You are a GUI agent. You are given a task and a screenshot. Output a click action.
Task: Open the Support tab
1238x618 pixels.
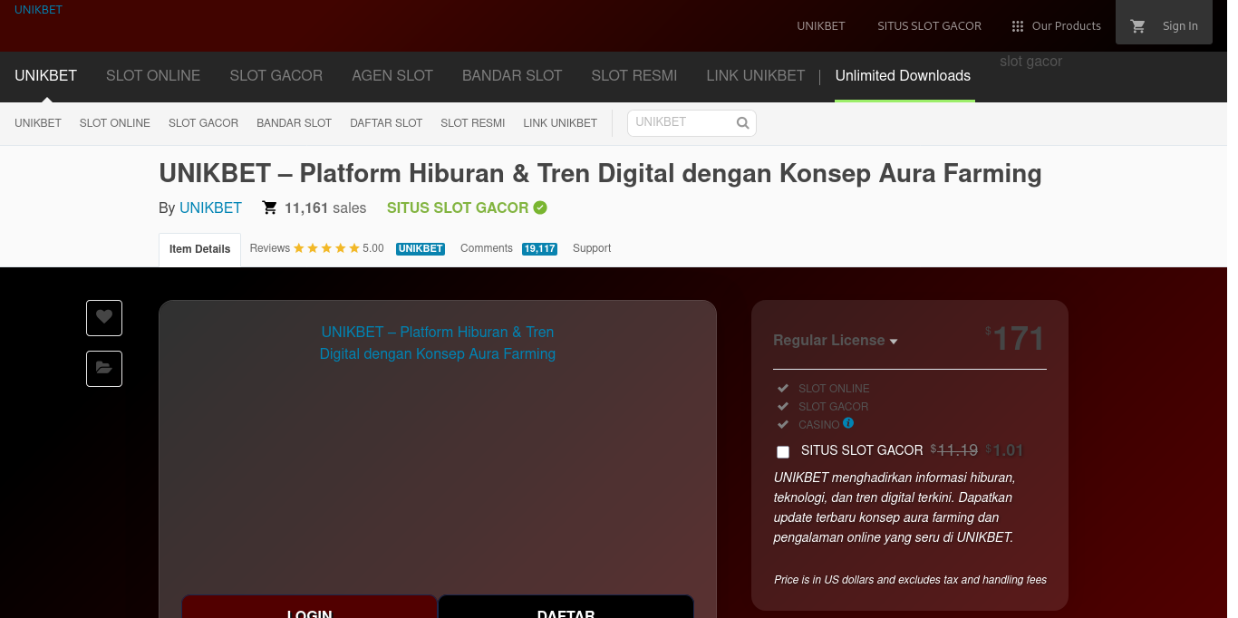pyautogui.click(x=591, y=248)
